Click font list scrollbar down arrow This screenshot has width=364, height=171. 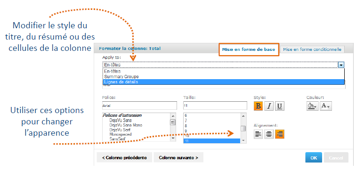point(173,138)
